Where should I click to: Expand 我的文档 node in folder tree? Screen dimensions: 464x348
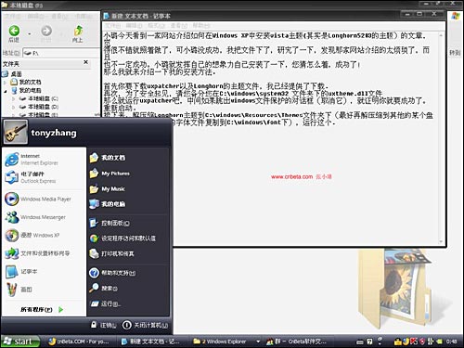[x=6, y=83]
